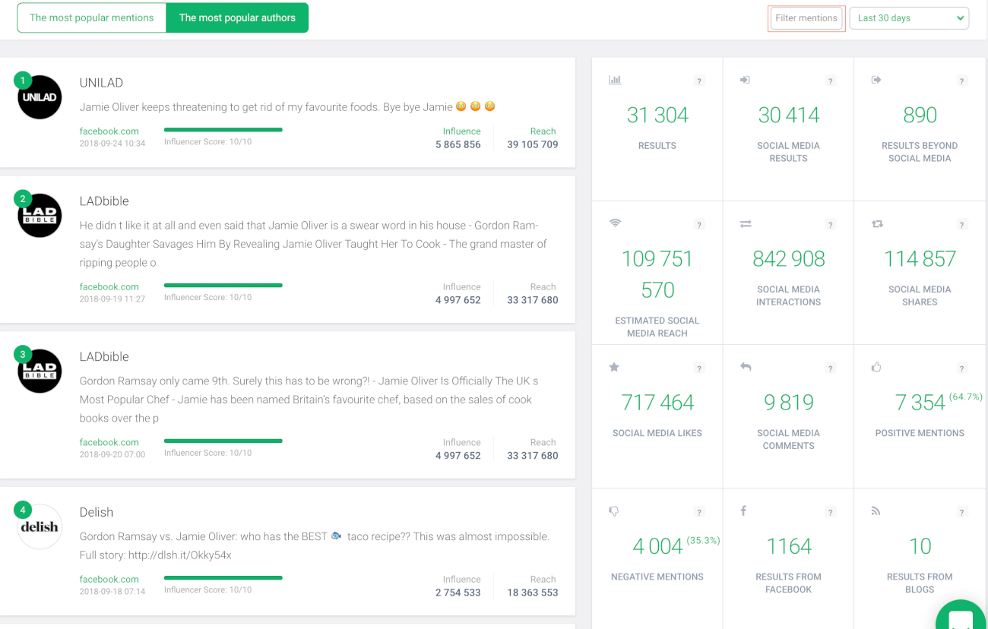Open facebook.com link under UNILAD post
The image size is (988, 629).
pos(109,131)
